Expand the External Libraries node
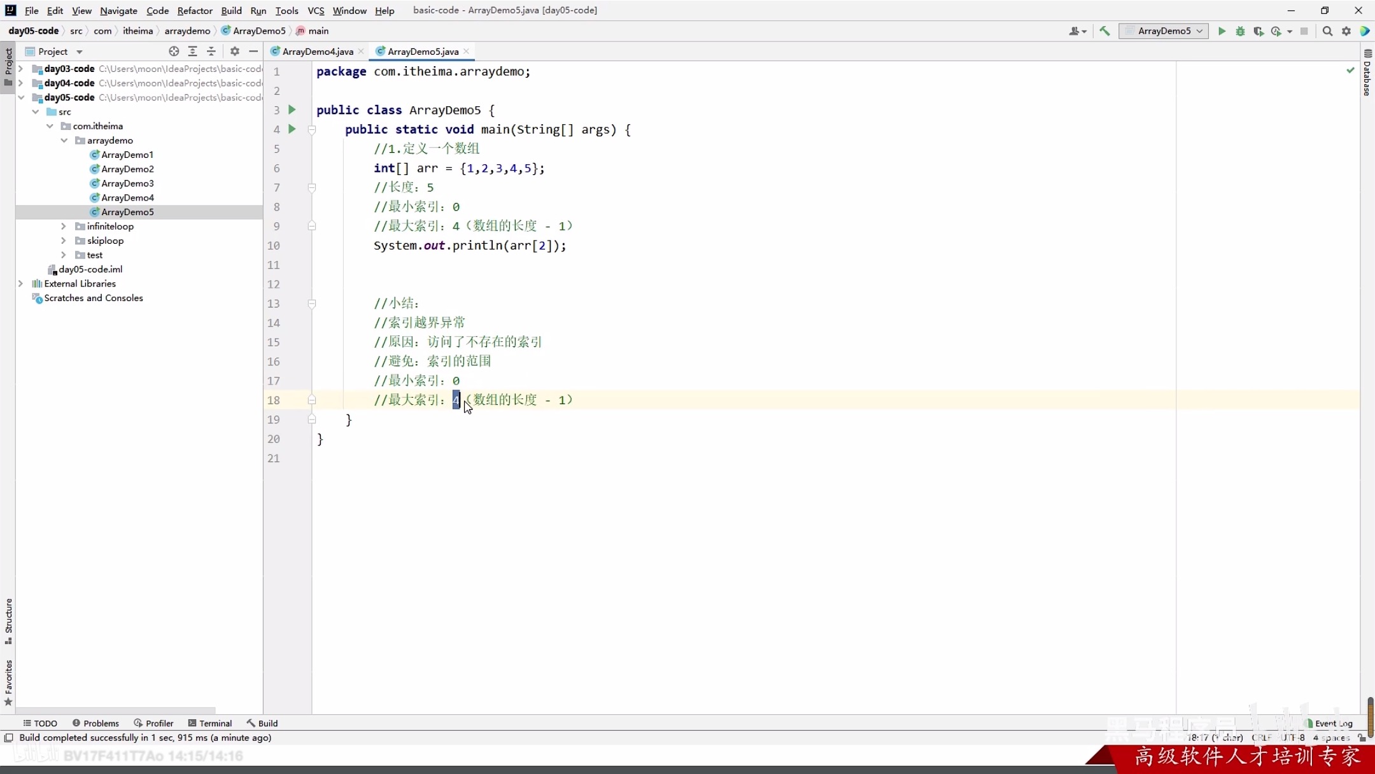 point(20,283)
